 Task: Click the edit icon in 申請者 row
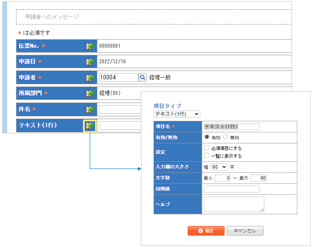coord(90,78)
